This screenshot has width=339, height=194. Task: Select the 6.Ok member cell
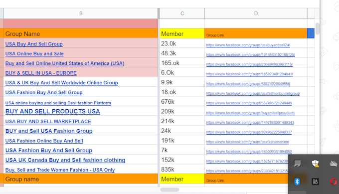tap(182, 73)
